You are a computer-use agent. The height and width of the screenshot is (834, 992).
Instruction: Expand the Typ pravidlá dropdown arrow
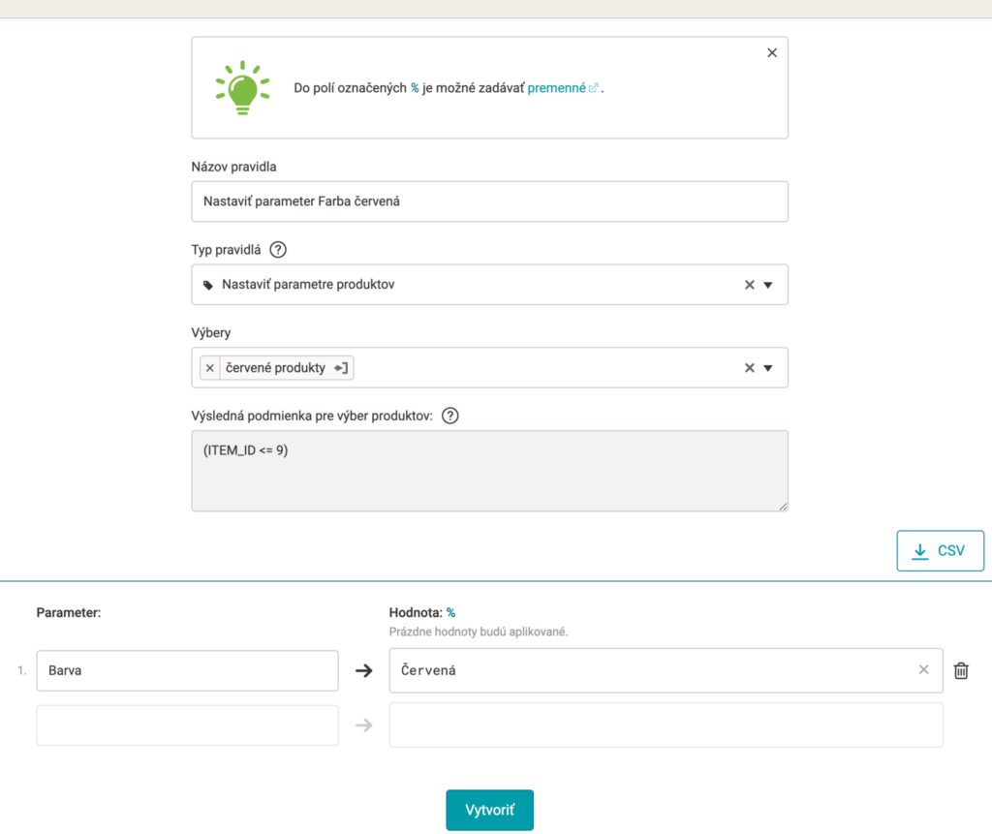[768, 285]
